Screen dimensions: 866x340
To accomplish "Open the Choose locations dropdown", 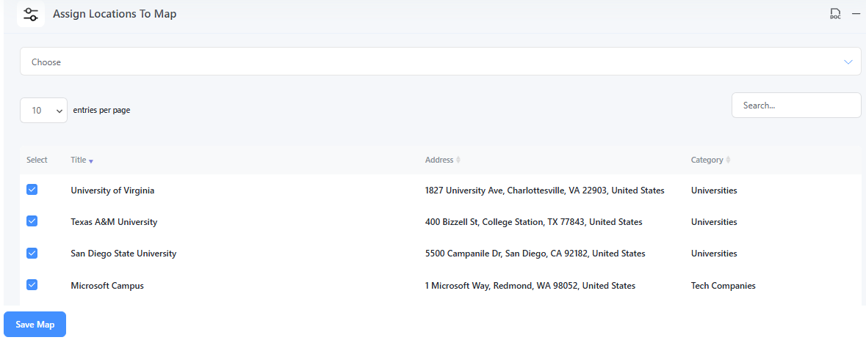I will point(440,61).
